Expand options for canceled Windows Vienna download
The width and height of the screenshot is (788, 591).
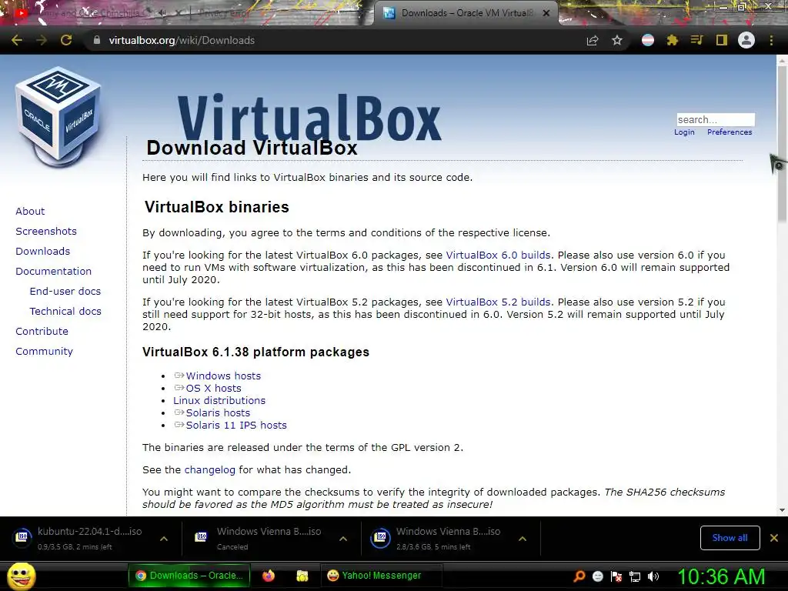[343, 538]
